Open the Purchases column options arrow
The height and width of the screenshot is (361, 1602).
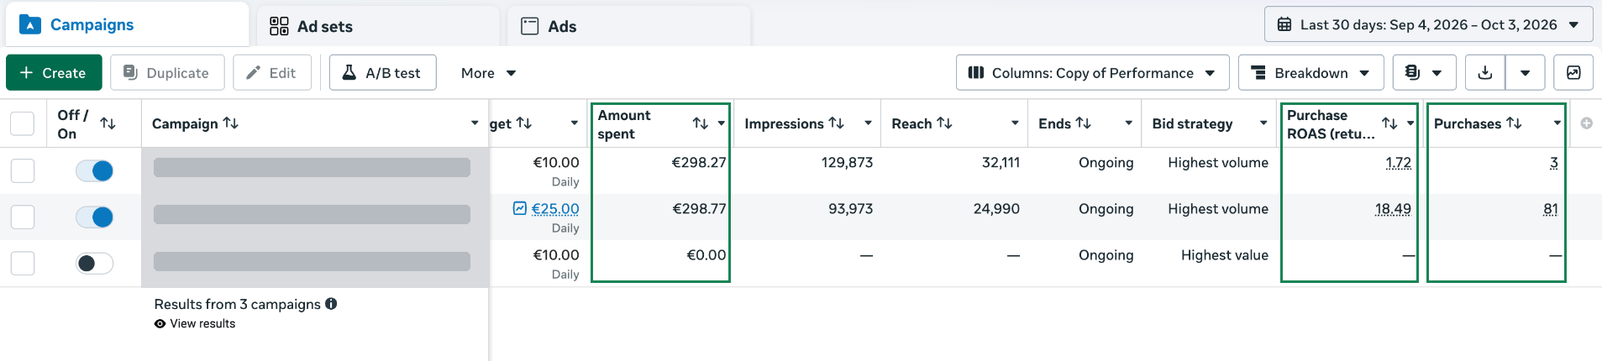click(1557, 123)
